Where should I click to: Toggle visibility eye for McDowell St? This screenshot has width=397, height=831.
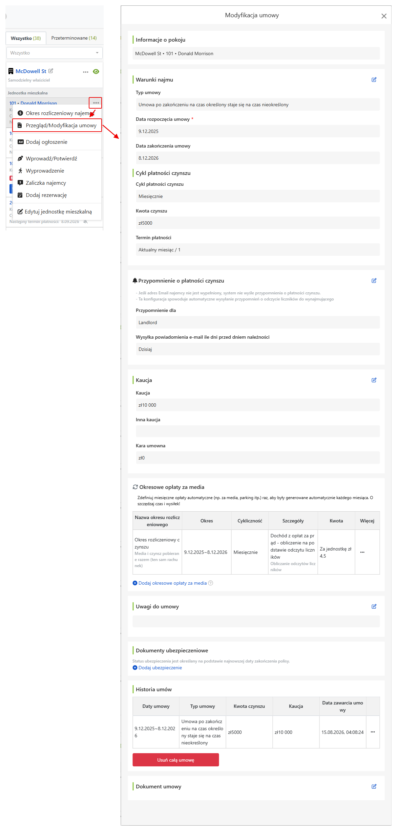(96, 71)
